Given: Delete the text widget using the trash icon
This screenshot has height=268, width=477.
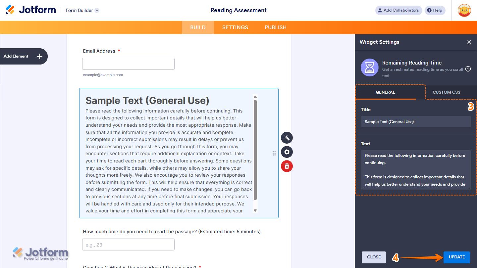Looking at the screenshot, I should [287, 166].
